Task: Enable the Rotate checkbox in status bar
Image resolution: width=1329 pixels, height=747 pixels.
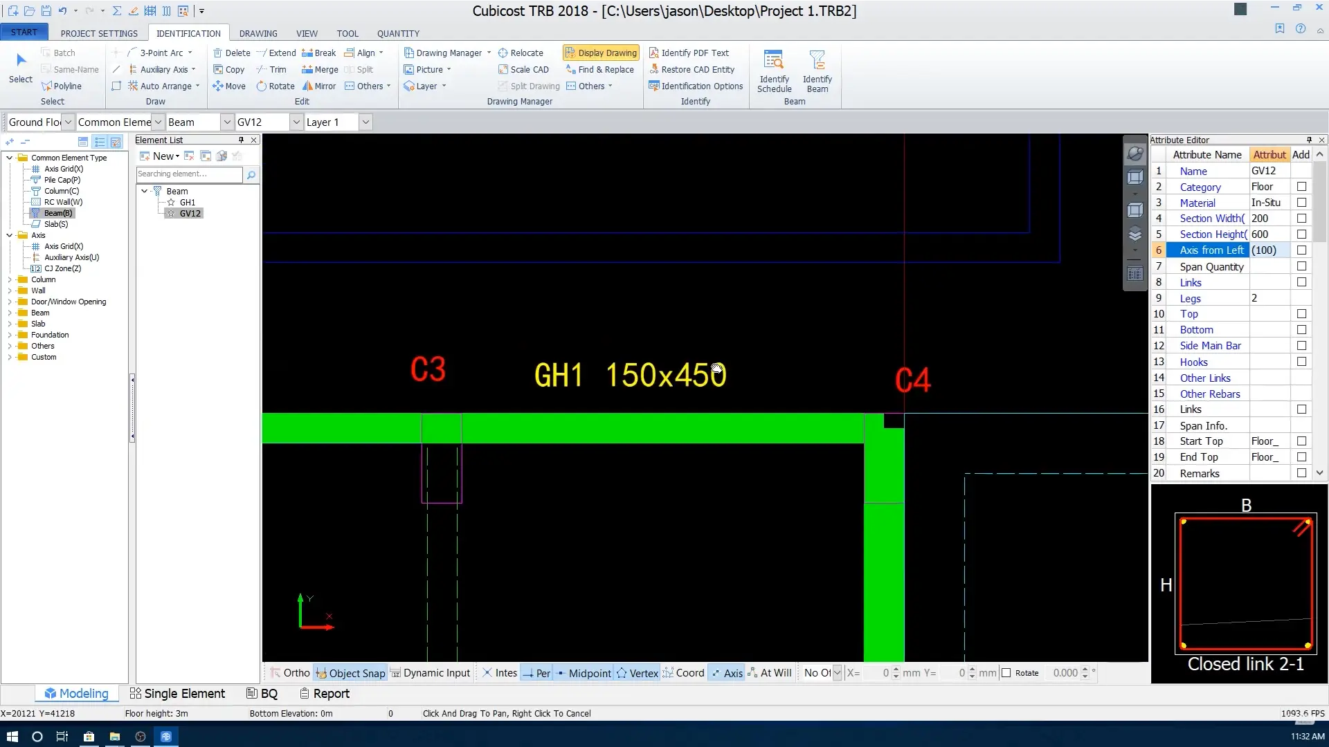Action: click(1006, 673)
